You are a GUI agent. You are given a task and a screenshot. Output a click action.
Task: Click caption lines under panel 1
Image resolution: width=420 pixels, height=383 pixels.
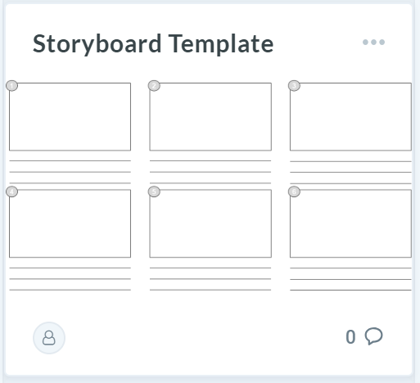pyautogui.click(x=70, y=172)
